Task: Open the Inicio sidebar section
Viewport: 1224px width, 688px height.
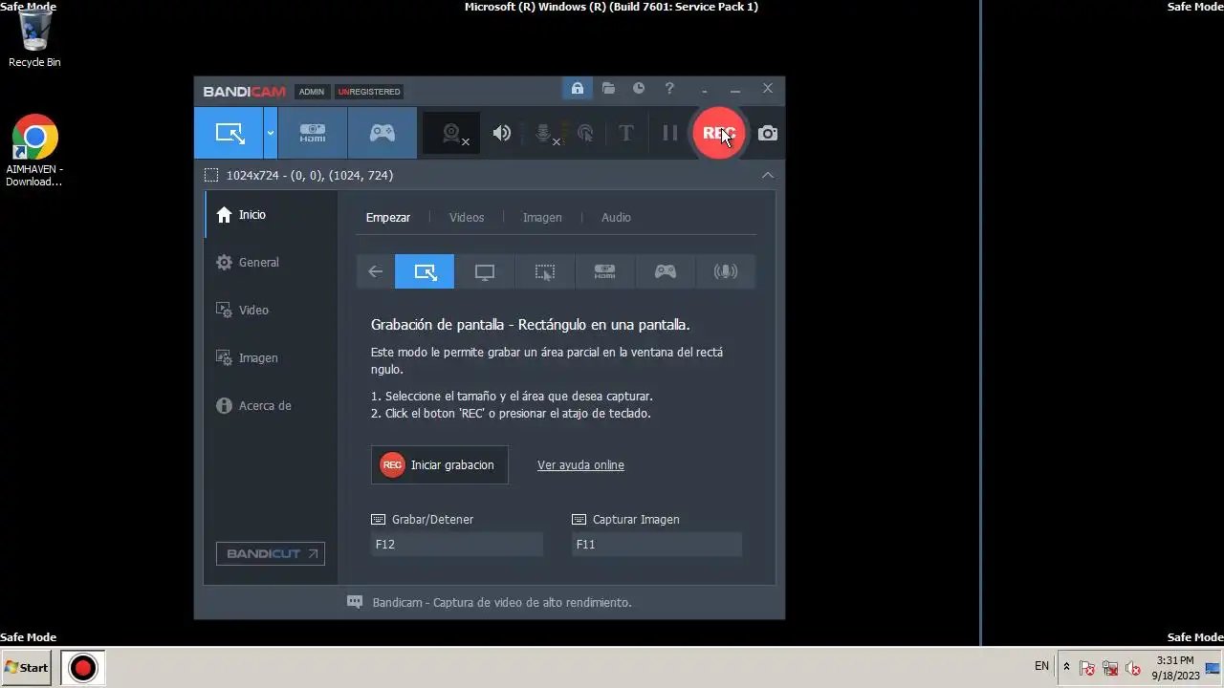Action: coord(271,215)
